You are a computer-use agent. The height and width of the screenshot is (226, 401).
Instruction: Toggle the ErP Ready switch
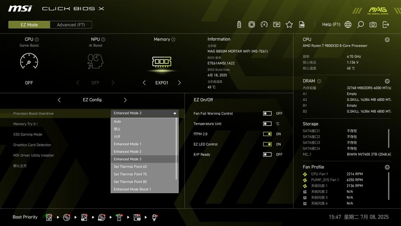[267, 155]
